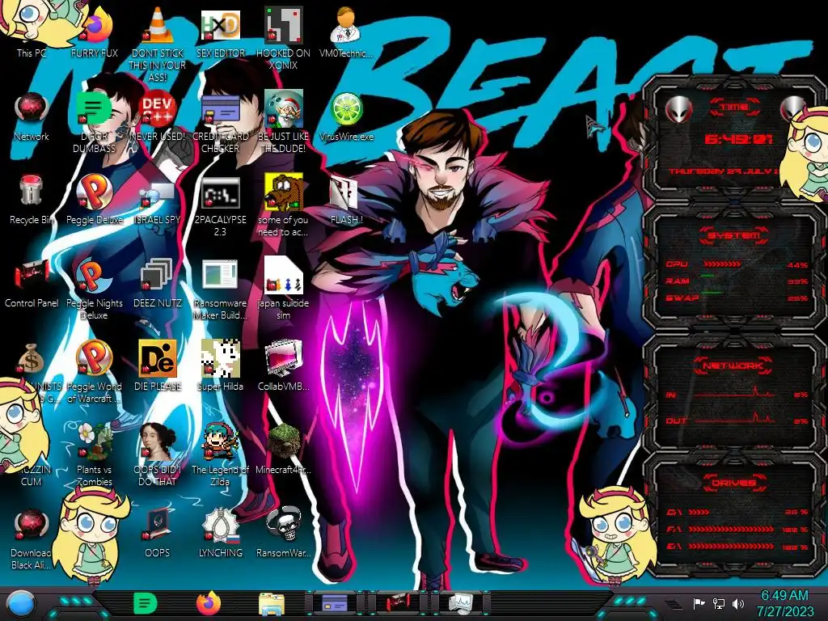The image size is (828, 621).
Task: Select the green chat-bubble desktop shortcut
Action: point(95,110)
